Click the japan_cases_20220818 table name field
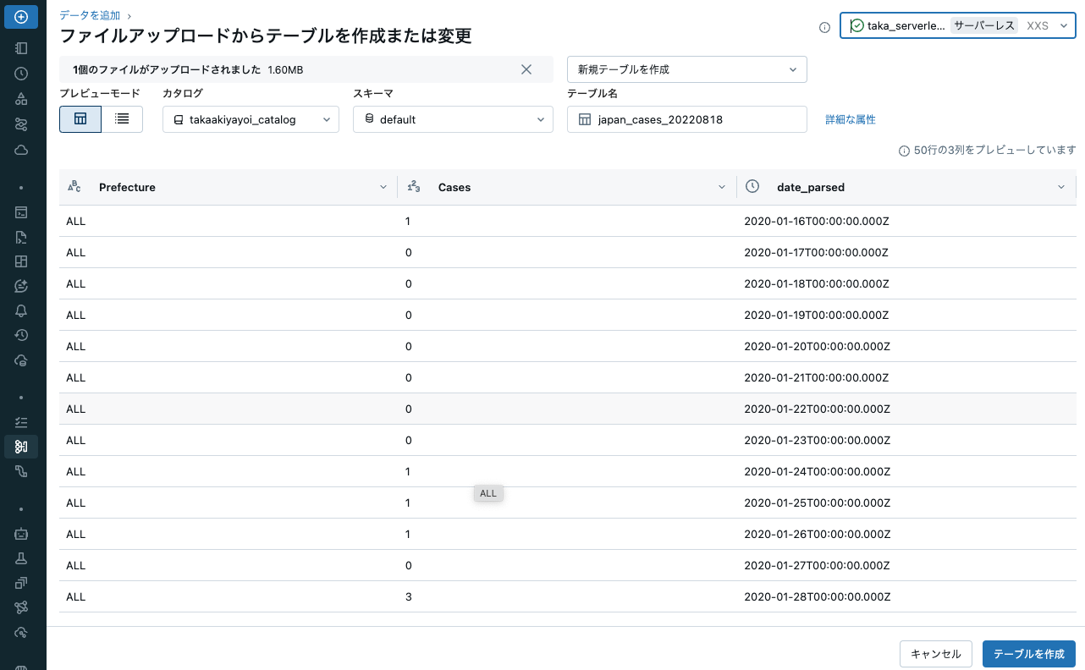 (x=687, y=119)
